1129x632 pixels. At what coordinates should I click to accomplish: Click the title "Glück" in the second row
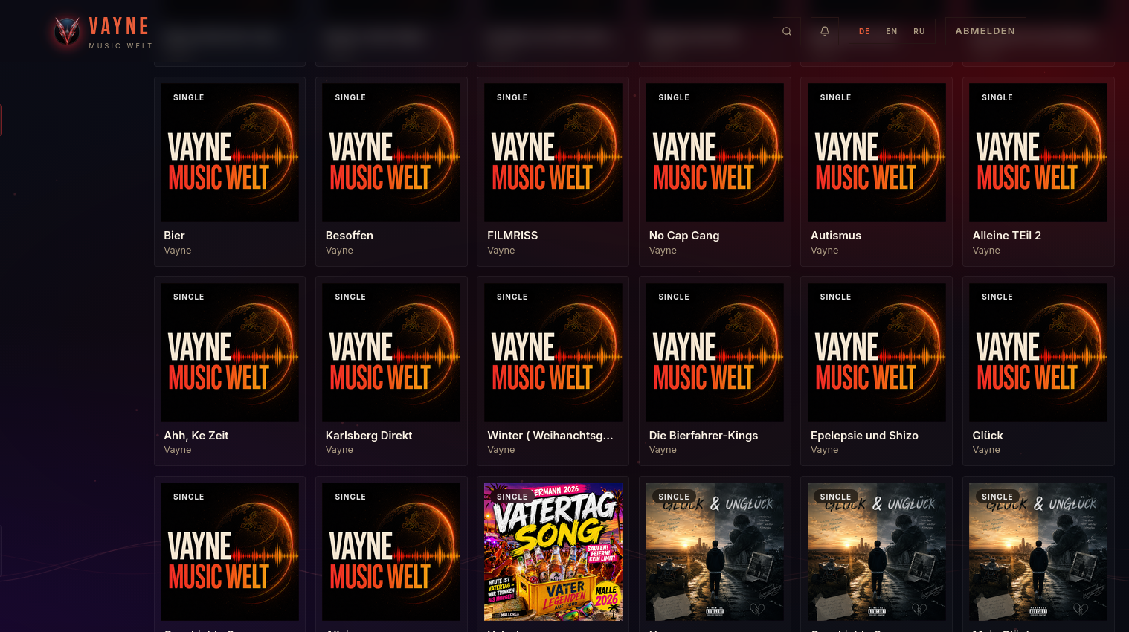(988, 436)
